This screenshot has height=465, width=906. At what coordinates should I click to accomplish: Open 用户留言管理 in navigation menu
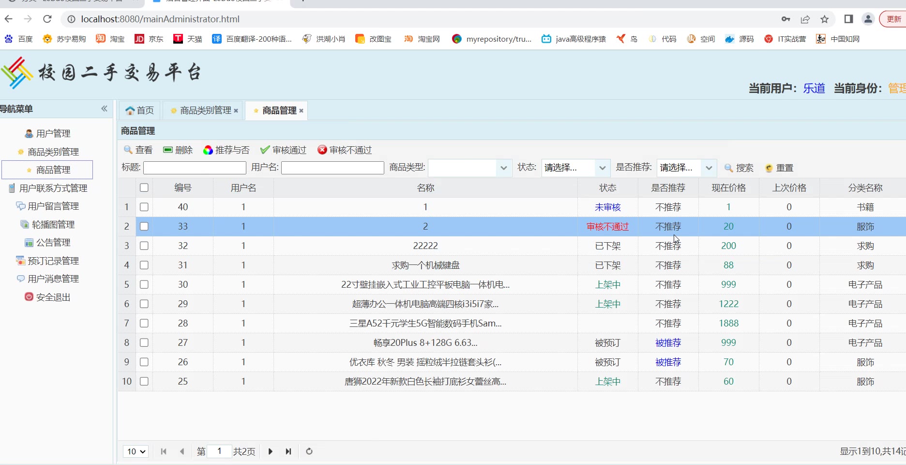coord(53,206)
